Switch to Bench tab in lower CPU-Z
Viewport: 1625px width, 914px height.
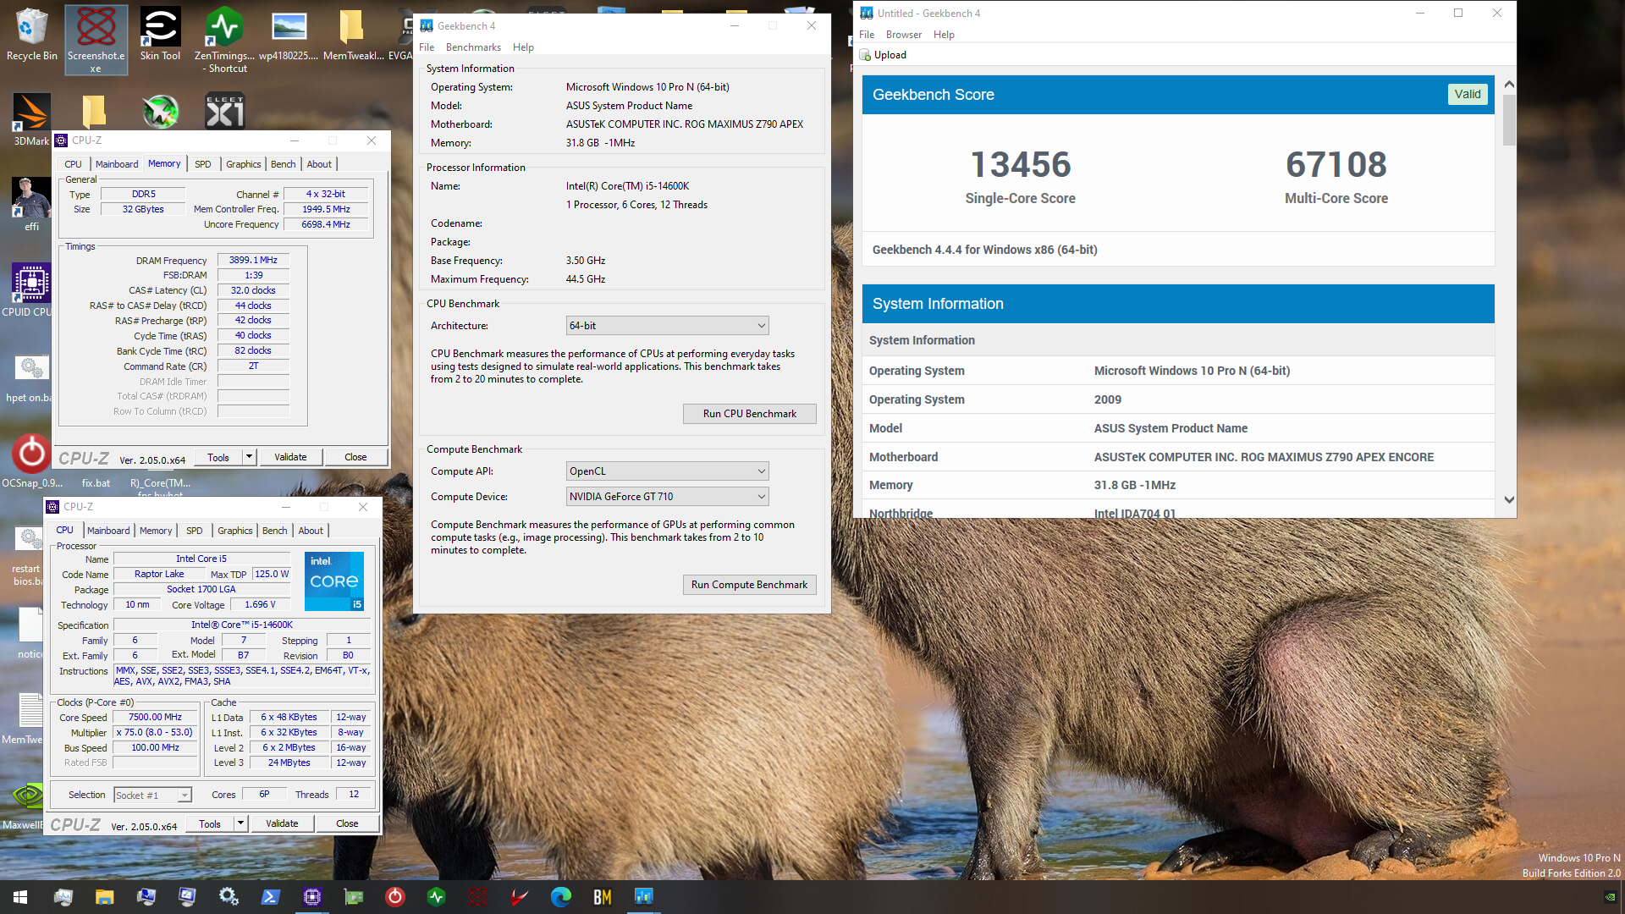pos(274,531)
